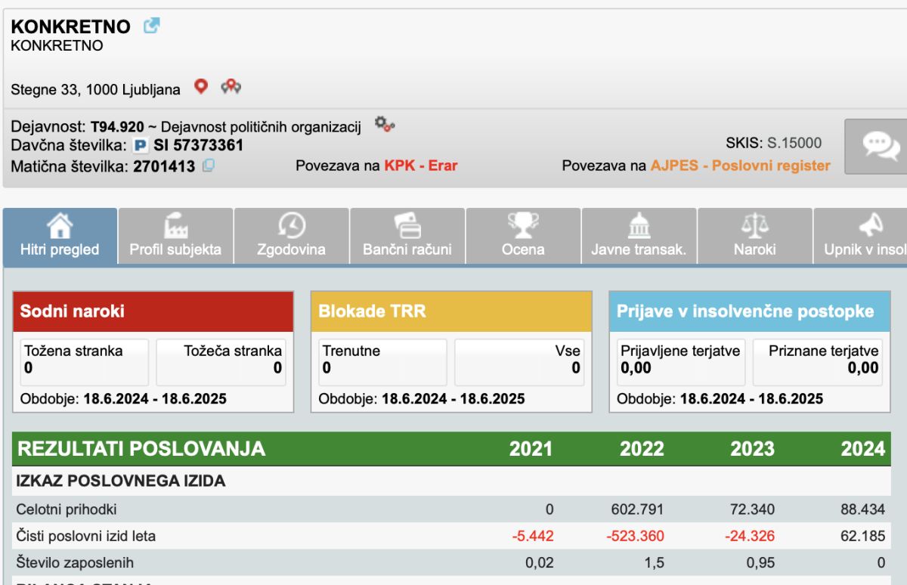
Task: Click employee count 0,95
Action: pyautogui.click(x=760, y=563)
